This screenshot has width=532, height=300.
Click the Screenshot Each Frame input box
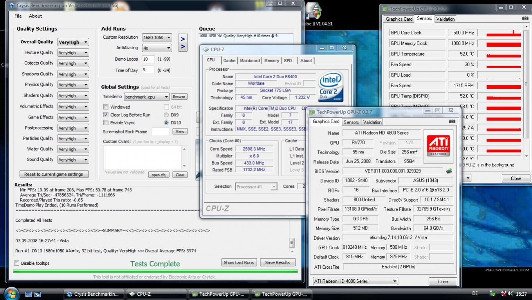pos(161,132)
